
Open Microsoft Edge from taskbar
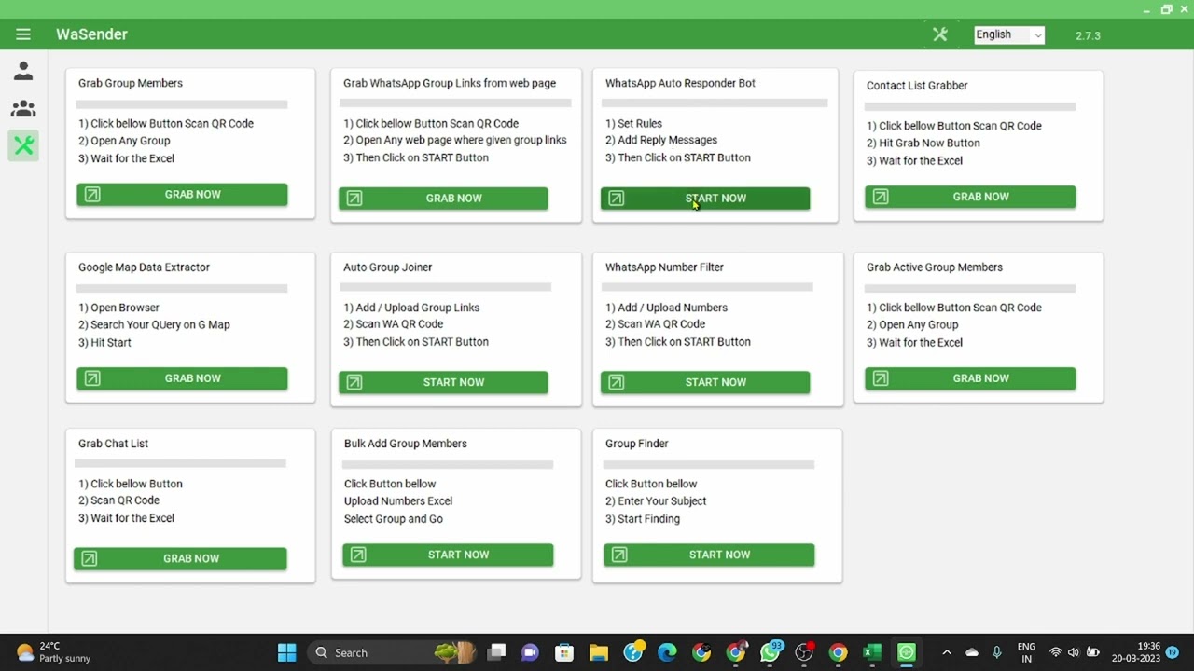(667, 652)
